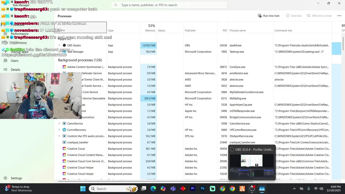
Task: Sort processes by Memory column
Action: point(149,28)
